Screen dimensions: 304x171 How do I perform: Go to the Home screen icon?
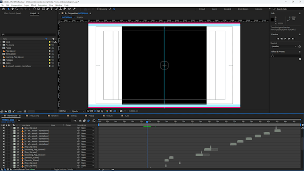[x=4, y=9]
